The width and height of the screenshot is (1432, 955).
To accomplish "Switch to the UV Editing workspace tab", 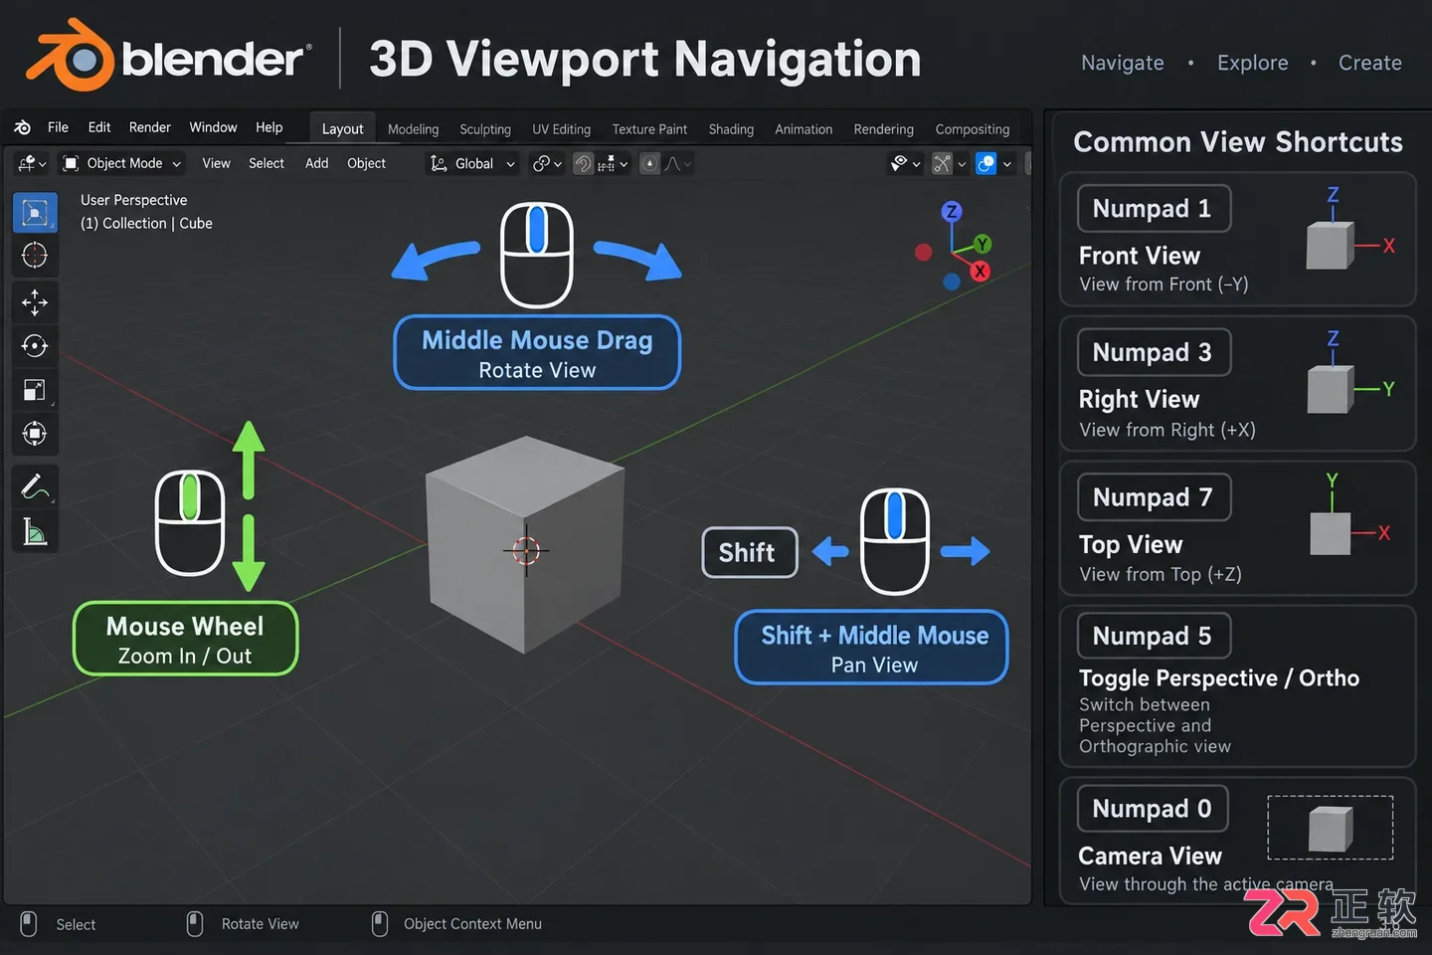I will 561,129.
